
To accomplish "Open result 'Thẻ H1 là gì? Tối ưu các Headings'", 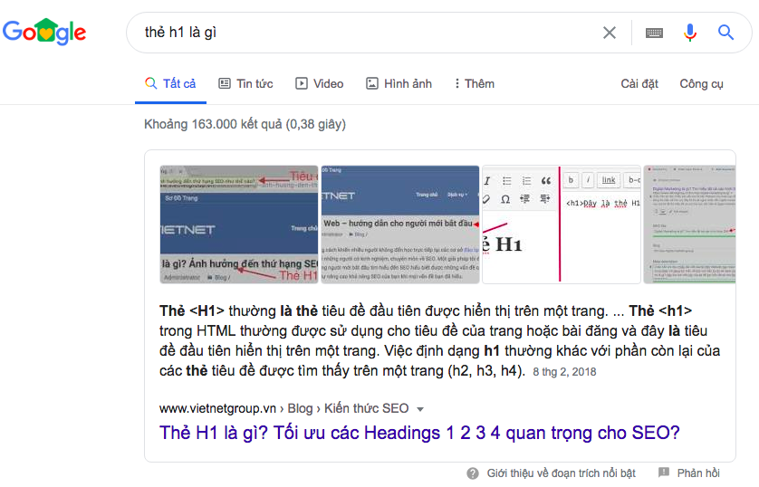I will pos(419,433).
